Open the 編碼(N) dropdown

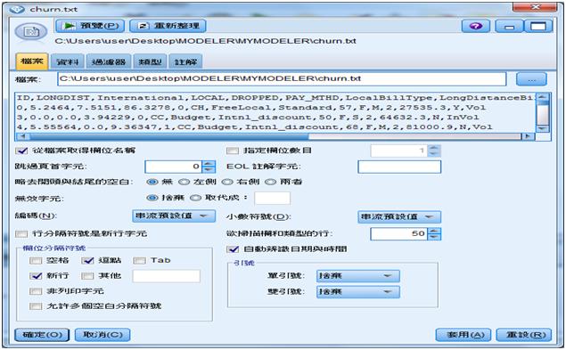coord(174,216)
